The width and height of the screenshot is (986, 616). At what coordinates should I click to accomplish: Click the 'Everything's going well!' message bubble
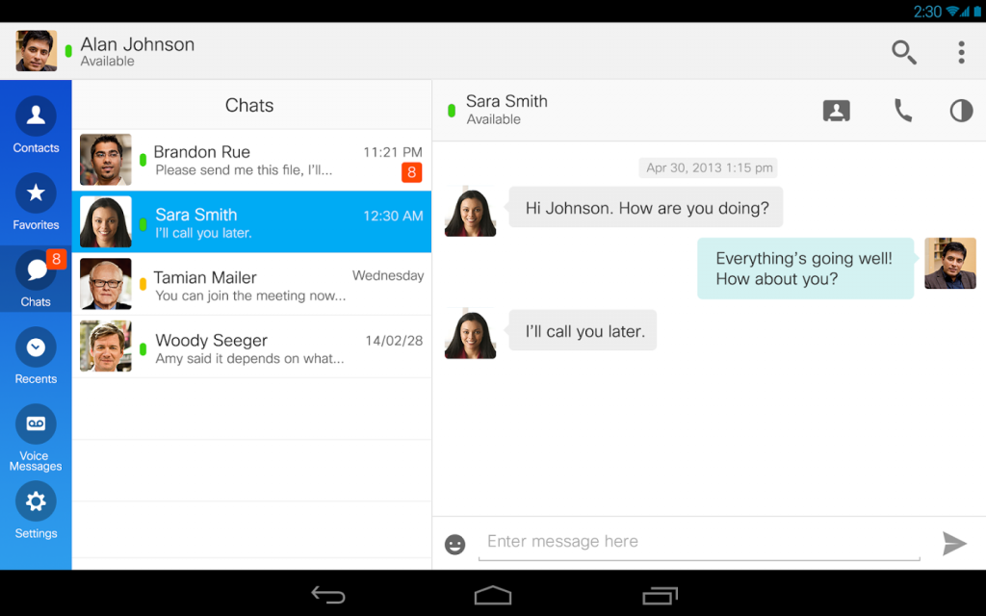(806, 269)
